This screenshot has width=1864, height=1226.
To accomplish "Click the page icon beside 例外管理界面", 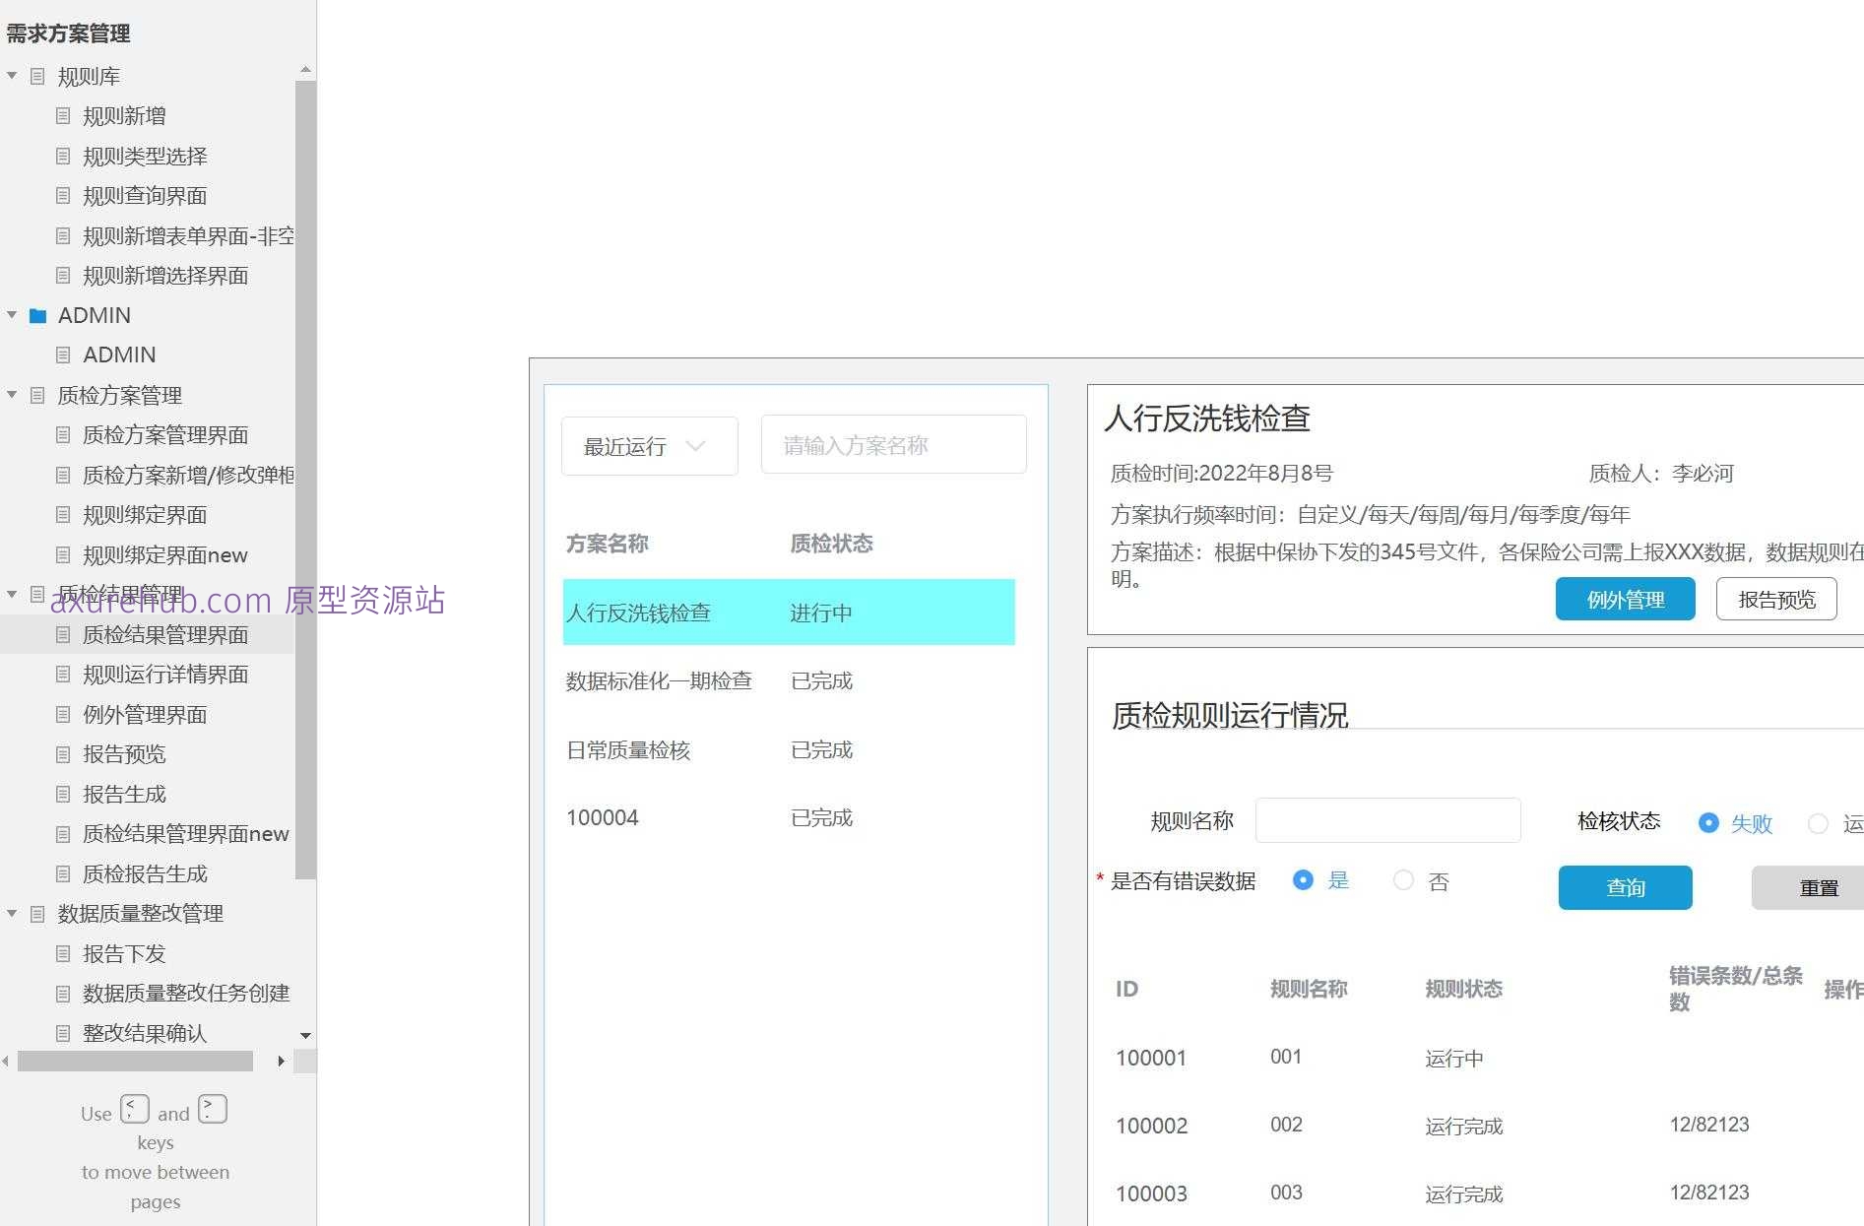I will click(x=62, y=714).
